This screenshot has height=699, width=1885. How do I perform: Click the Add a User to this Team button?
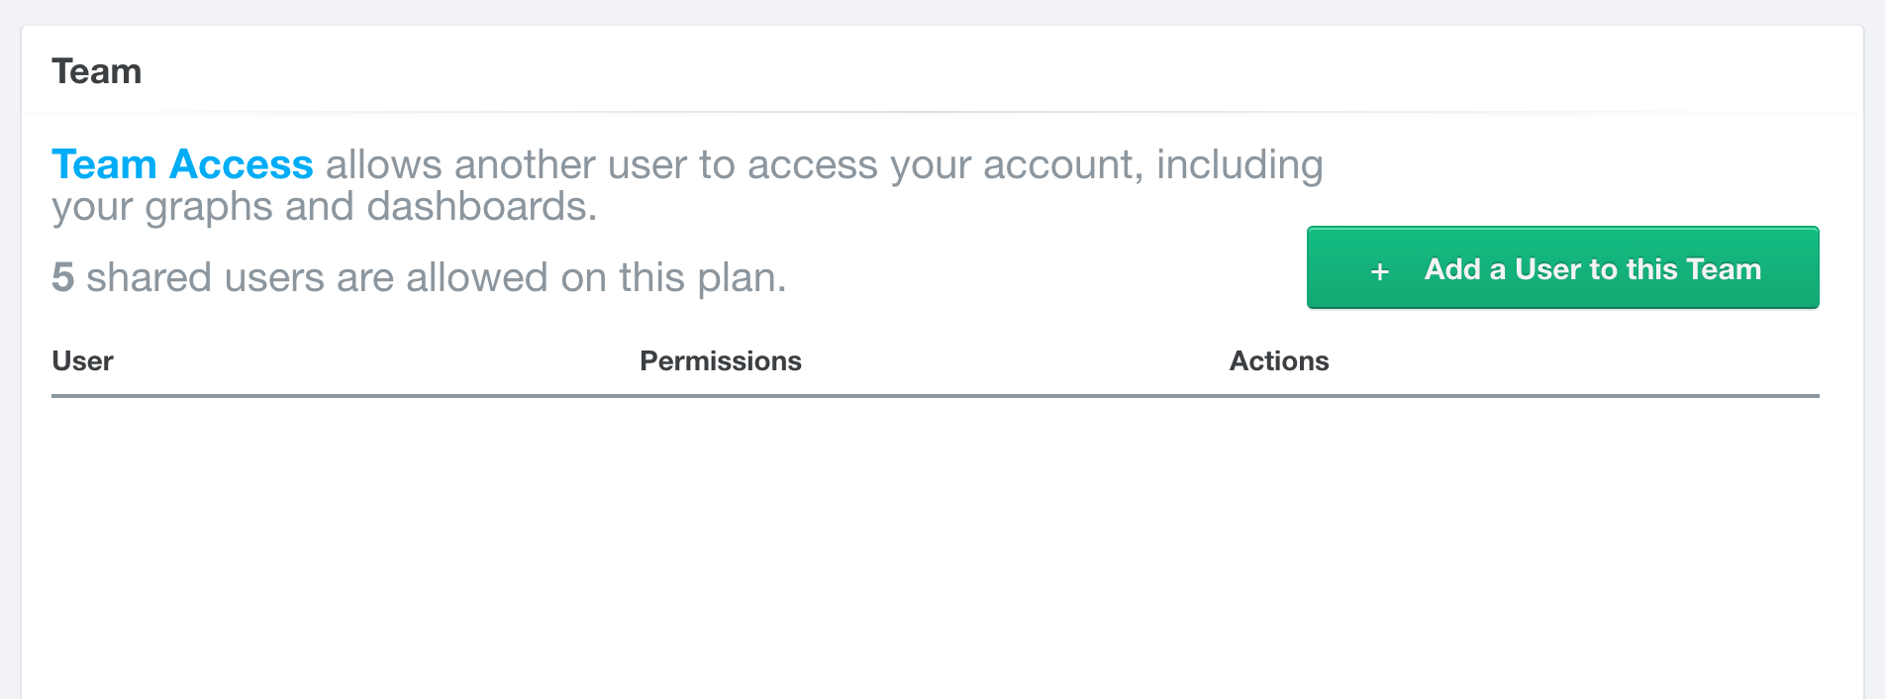tap(1562, 267)
